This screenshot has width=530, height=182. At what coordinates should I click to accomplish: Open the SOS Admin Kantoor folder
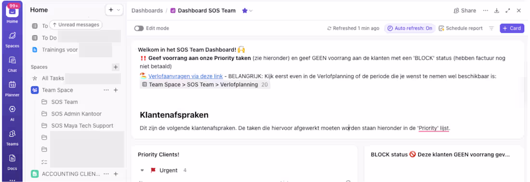click(77, 114)
